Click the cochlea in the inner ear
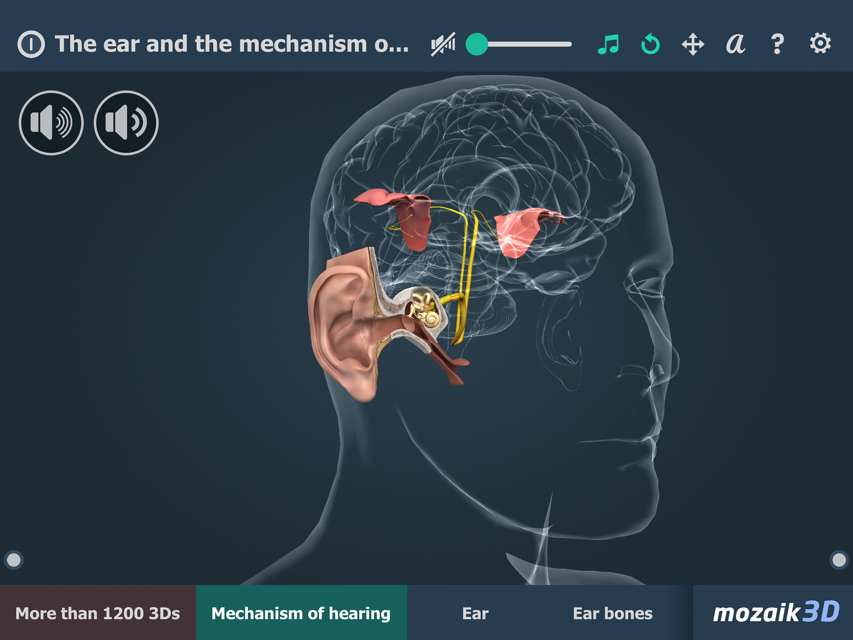Screen dimensions: 853x640 click(x=431, y=320)
